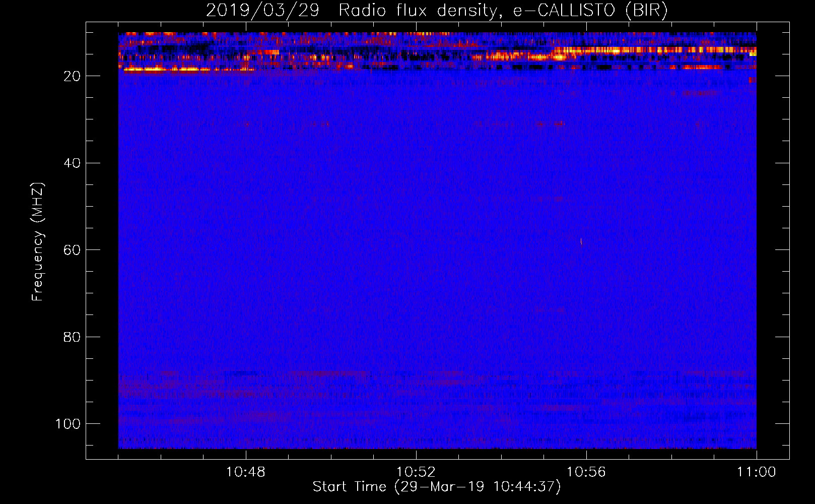Click the 10:56 time tick label
This screenshot has width=815, height=504.
point(586,472)
